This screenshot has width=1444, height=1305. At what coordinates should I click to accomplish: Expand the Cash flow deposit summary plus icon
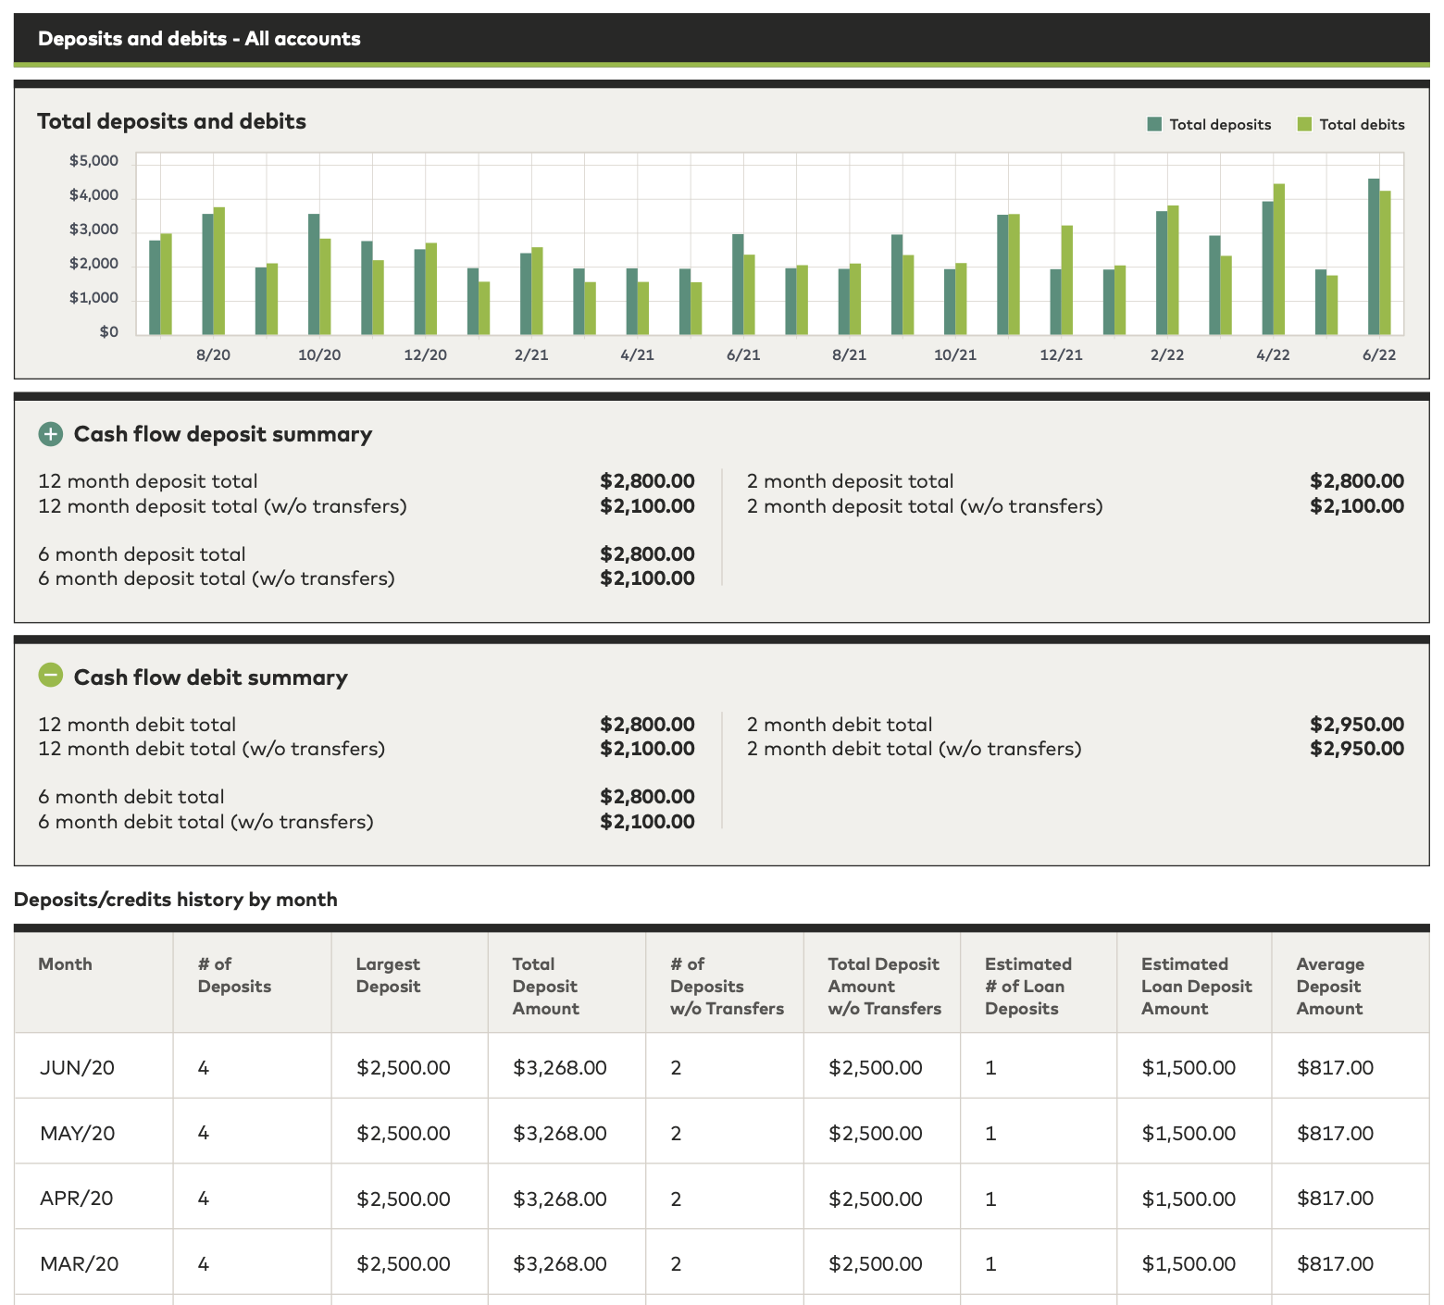point(50,434)
